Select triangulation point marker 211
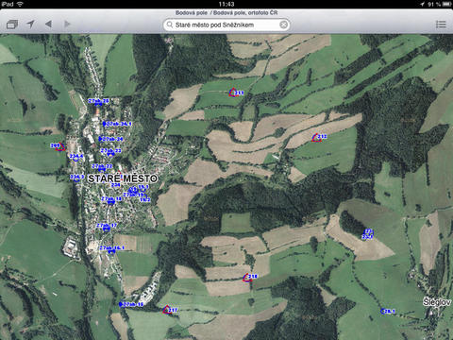The image size is (453, 340). (233, 93)
